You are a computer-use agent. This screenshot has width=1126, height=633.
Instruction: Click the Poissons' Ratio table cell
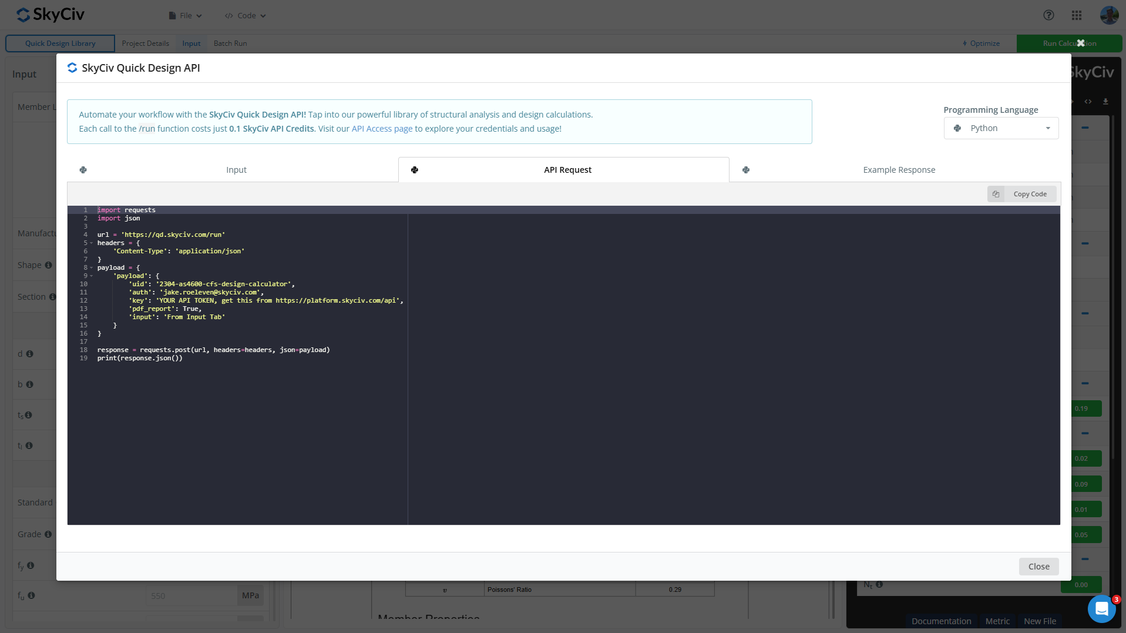point(560,590)
